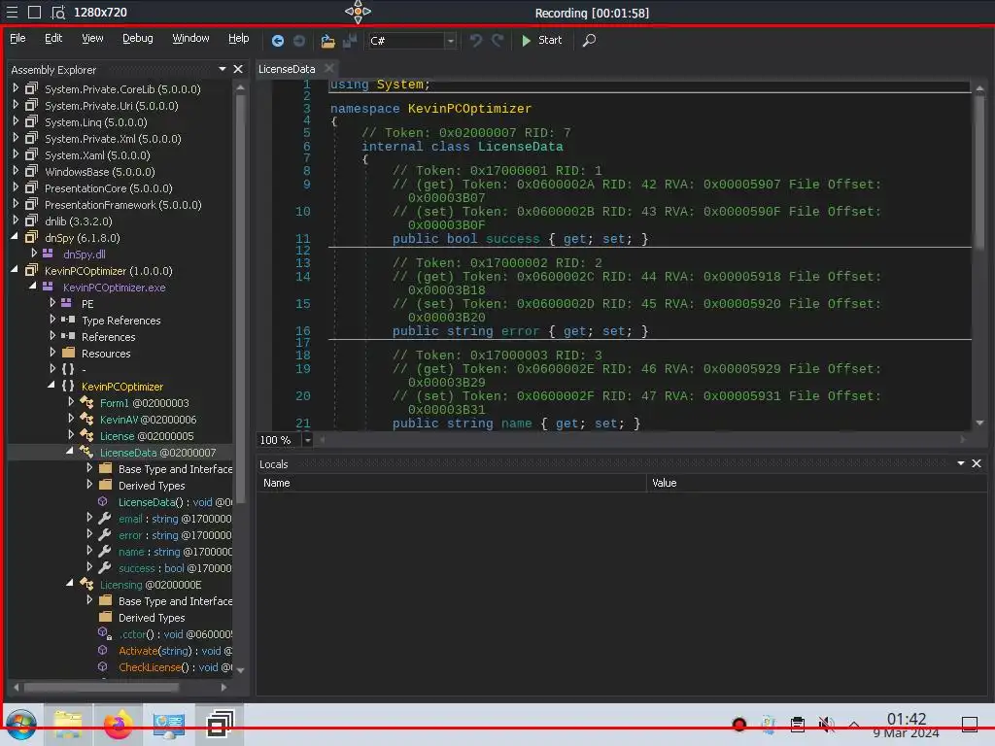The height and width of the screenshot is (746, 995).
Task: Click the email property wrench icon
Action: coord(105,518)
